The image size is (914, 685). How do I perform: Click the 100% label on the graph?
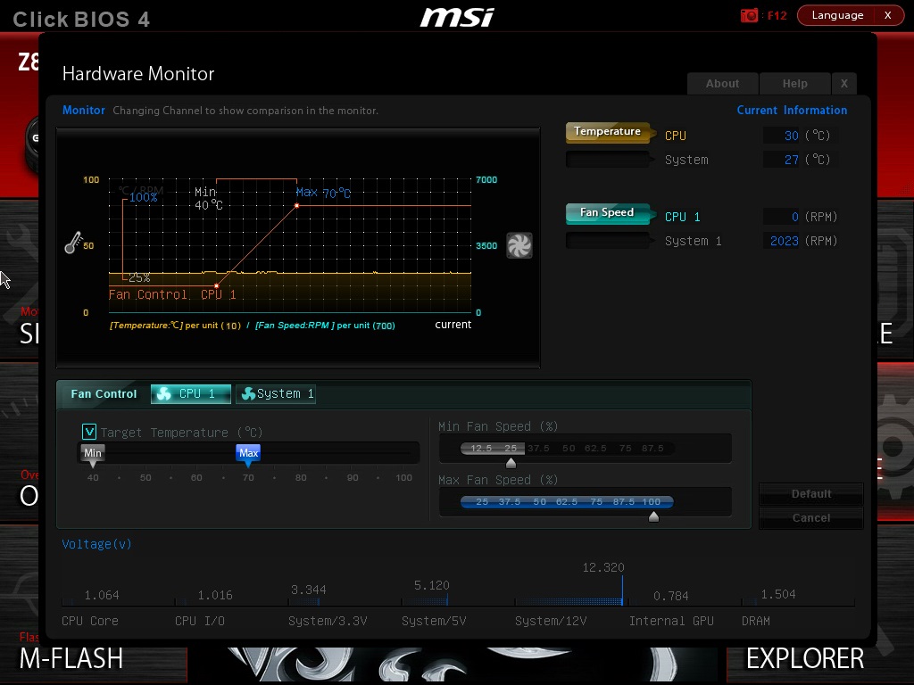click(x=144, y=197)
